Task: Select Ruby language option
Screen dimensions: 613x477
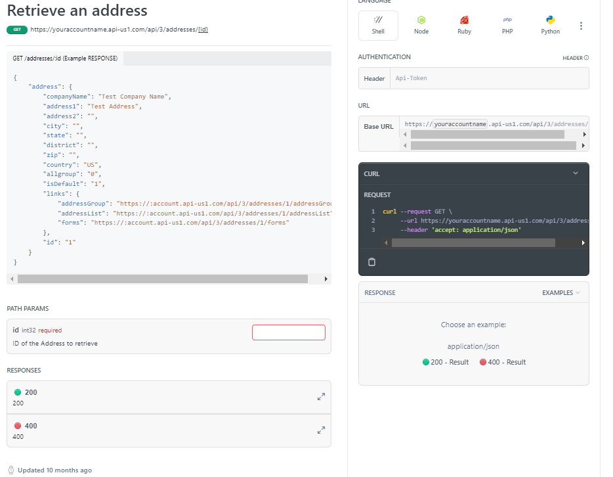Action: [x=464, y=26]
